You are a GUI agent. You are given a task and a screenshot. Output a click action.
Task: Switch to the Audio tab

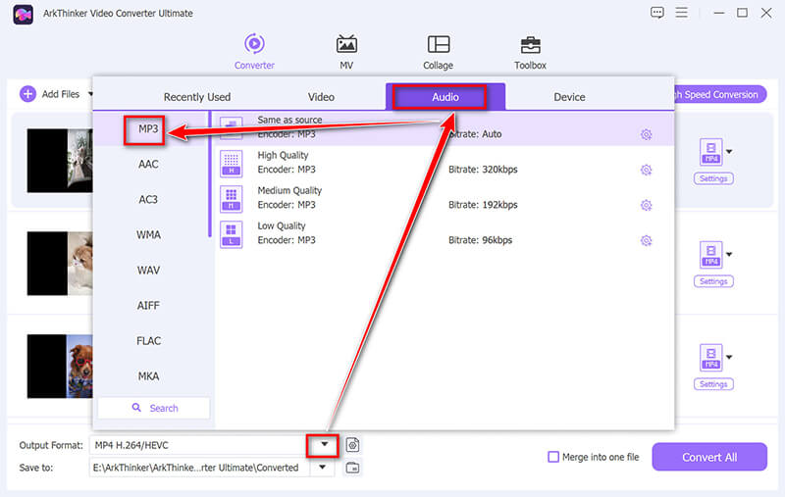point(445,97)
